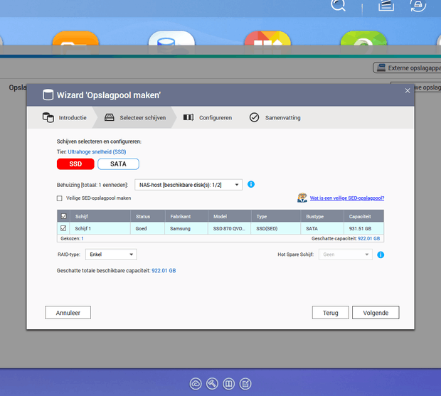Sort by the Status column header
Screen dimensions: 441x396
[x=148, y=216]
